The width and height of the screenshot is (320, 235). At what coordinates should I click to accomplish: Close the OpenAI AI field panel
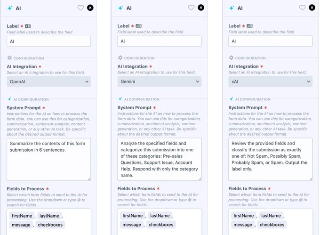(90, 8)
